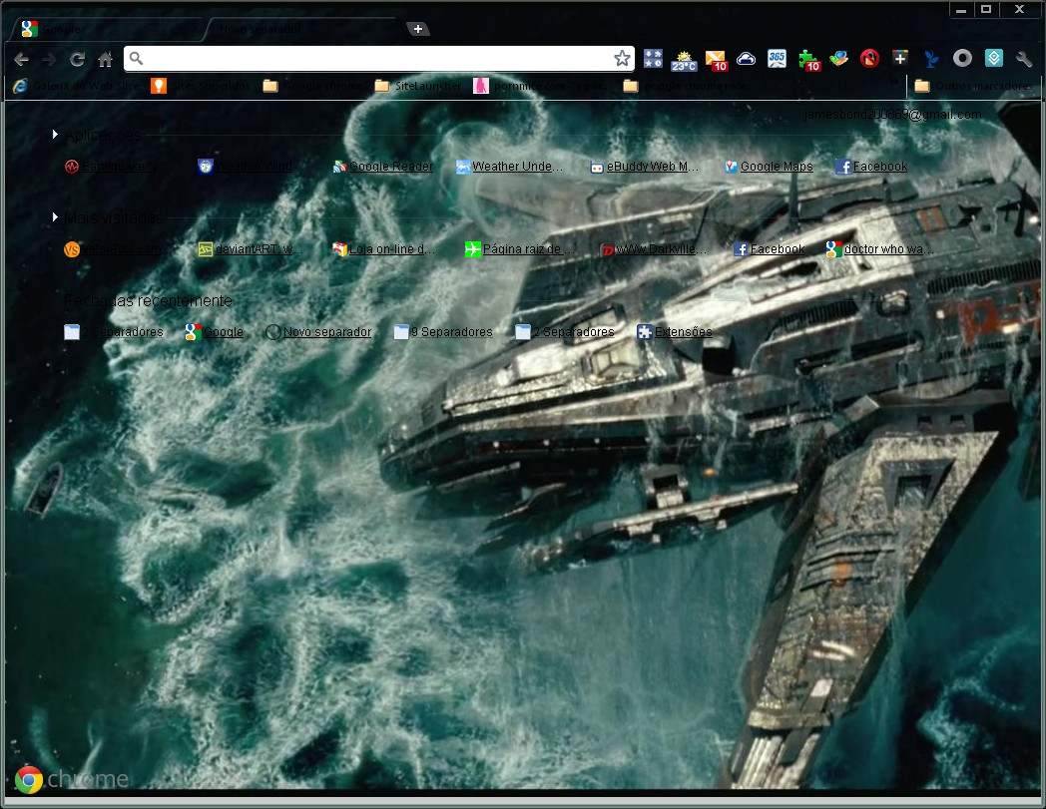Viewport: 1046px width, 809px height.
Task: Open Google Maps app
Action: tap(769, 167)
